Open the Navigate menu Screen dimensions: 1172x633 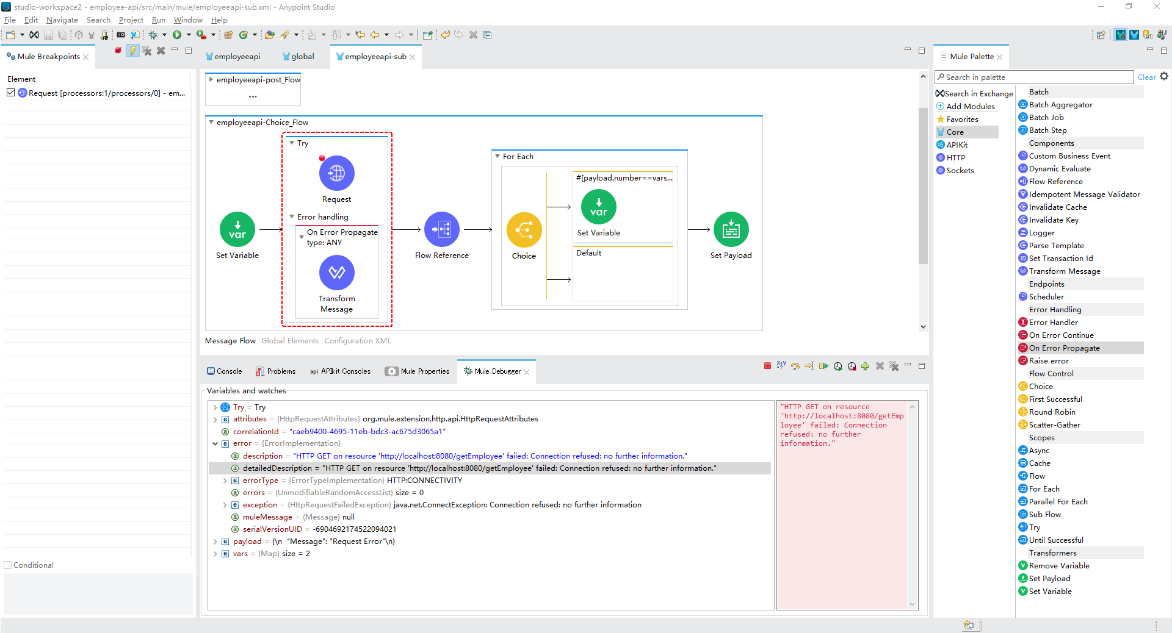(62, 20)
